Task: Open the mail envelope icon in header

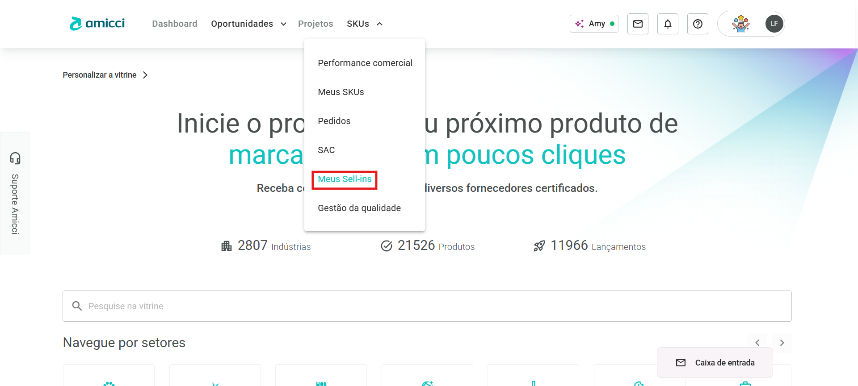Action: point(638,24)
